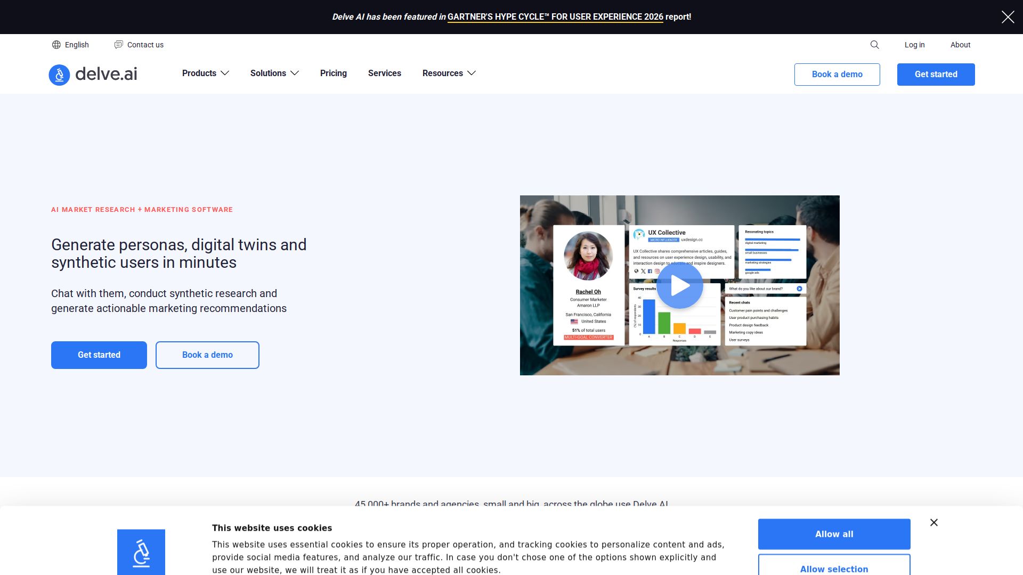Click the globe language icon
1023x575 pixels.
(56, 45)
